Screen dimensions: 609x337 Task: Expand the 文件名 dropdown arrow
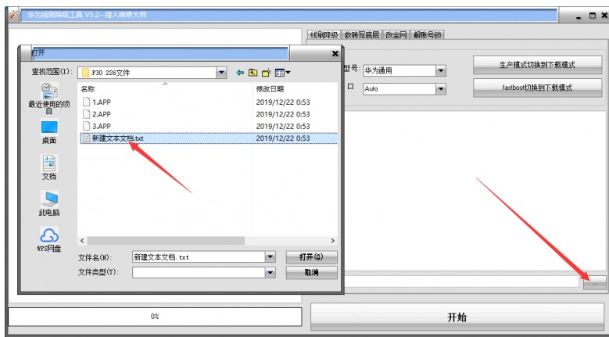point(270,256)
